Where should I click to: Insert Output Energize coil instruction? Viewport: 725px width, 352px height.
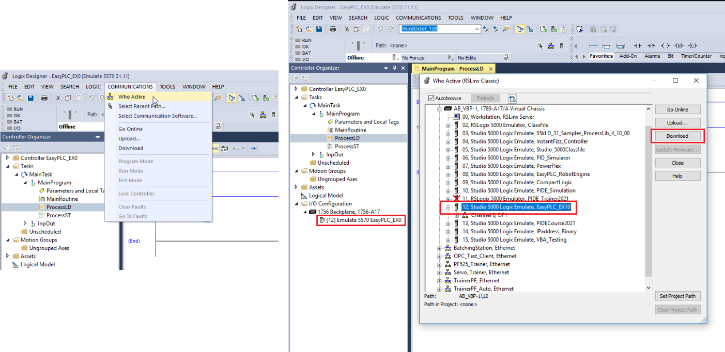tap(665, 45)
